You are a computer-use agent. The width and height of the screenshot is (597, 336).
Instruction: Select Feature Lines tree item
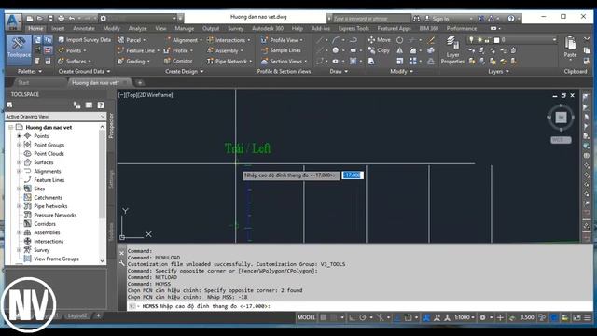(49, 180)
